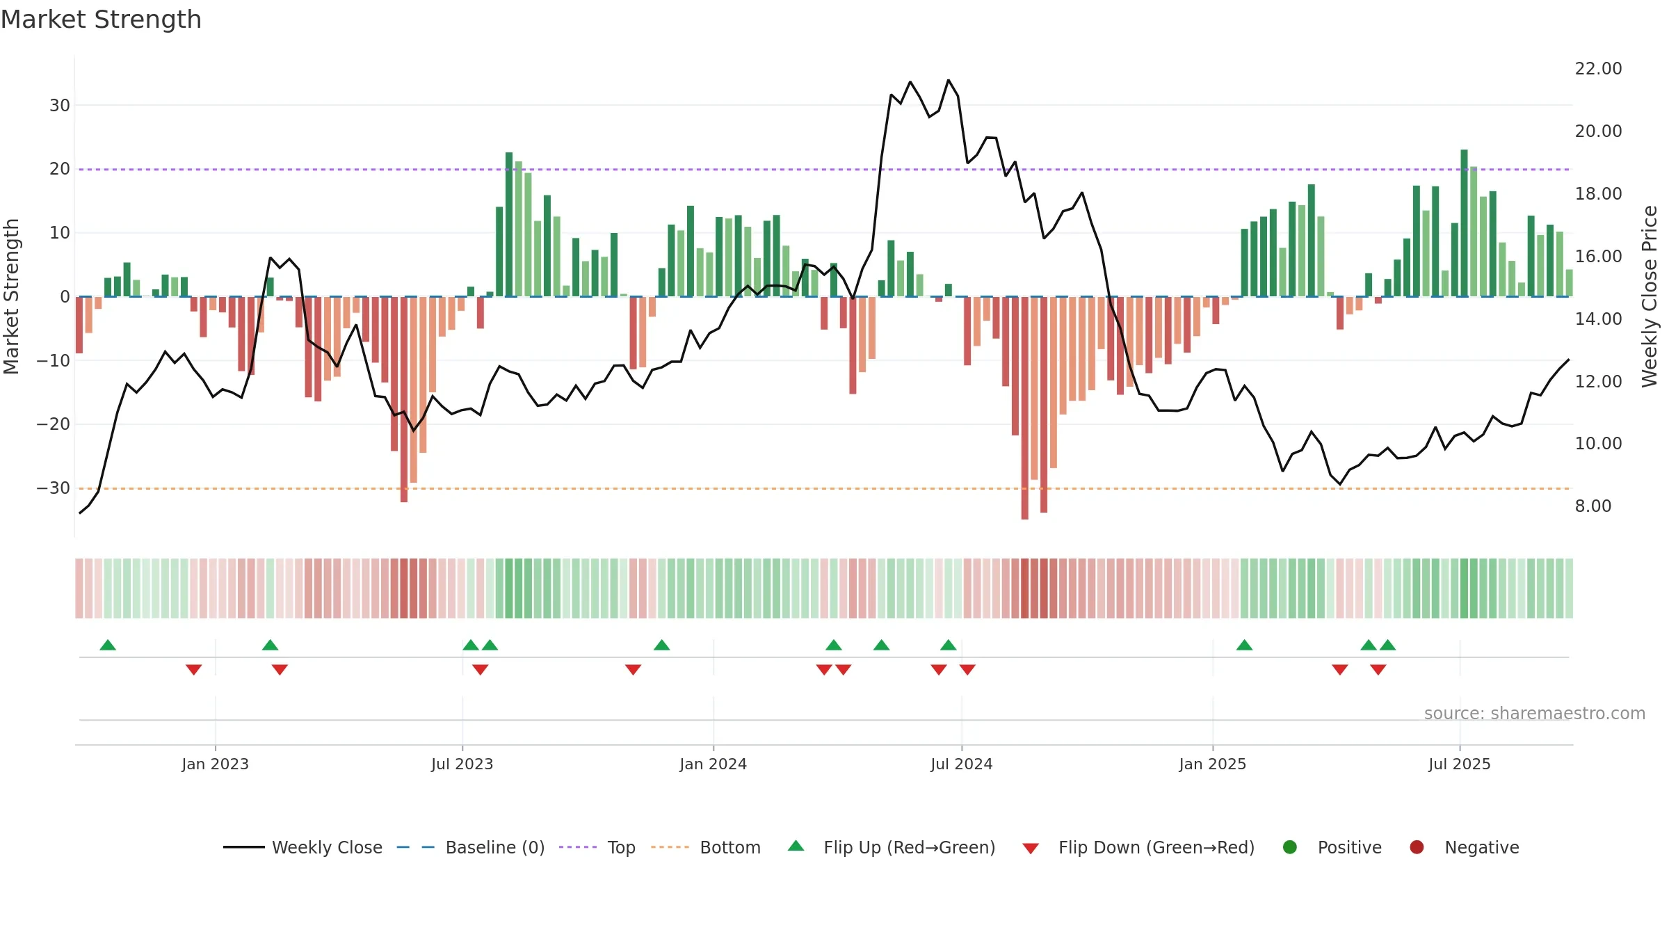
Task: Click the Jul 2023 x-axis label
Action: tap(462, 764)
